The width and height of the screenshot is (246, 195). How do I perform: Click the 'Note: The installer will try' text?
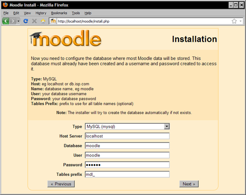(x=124, y=112)
